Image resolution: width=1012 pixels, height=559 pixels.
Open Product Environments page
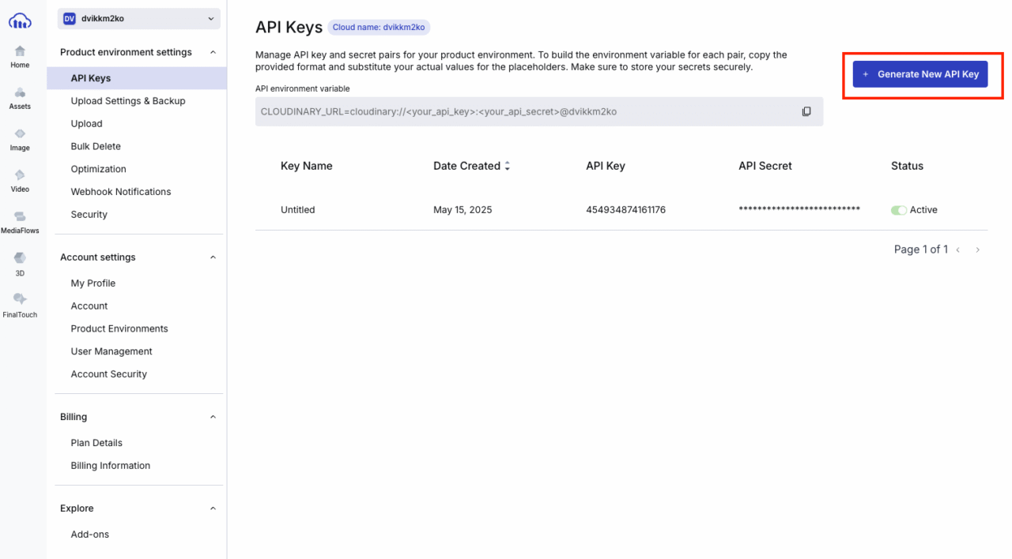119,329
